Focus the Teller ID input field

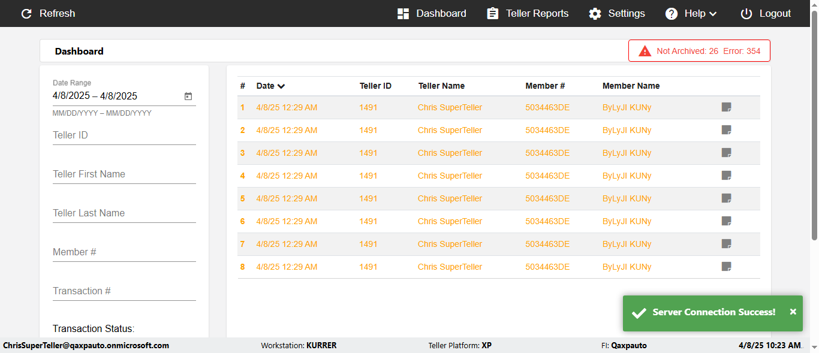[124, 135]
